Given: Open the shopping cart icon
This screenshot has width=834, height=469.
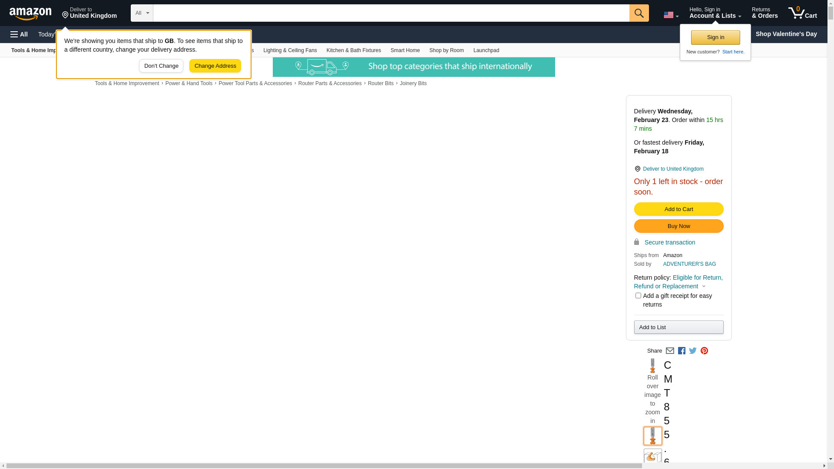Looking at the screenshot, I should (x=802, y=13).
